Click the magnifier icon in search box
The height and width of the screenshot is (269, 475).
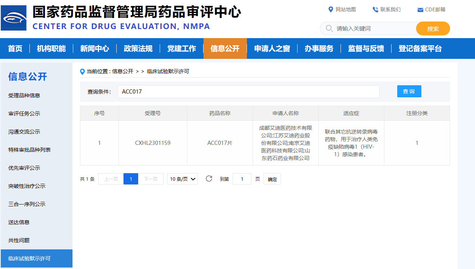329,28
